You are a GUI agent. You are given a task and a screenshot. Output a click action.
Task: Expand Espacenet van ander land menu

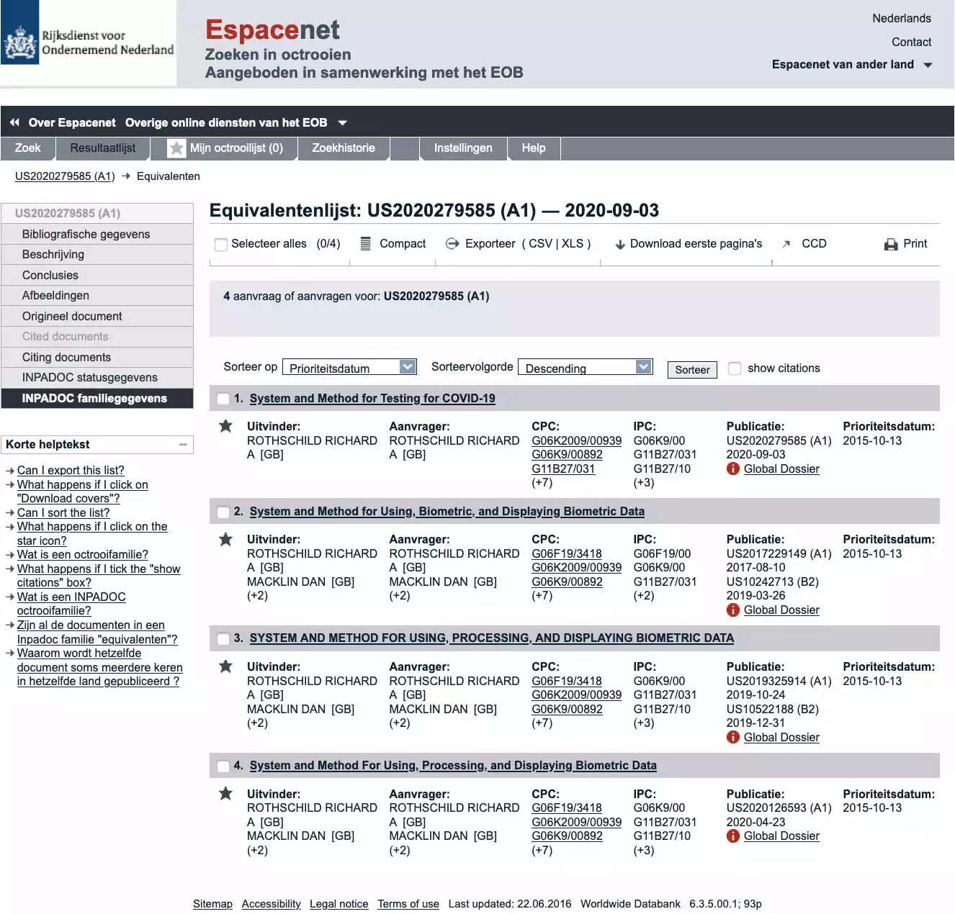click(852, 65)
